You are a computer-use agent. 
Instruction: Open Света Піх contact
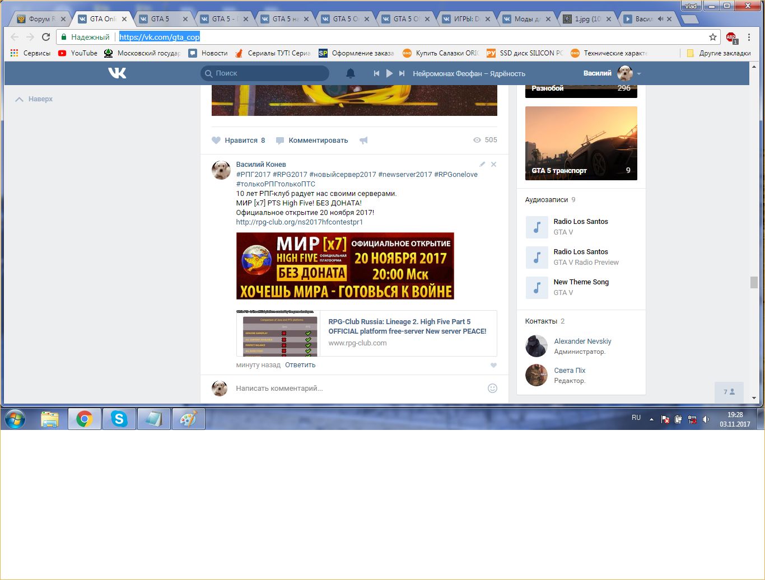coord(570,371)
